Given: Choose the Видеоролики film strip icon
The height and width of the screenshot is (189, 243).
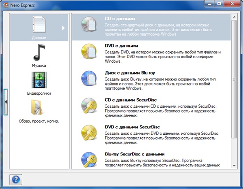Looking at the screenshot, I should click(39, 80).
